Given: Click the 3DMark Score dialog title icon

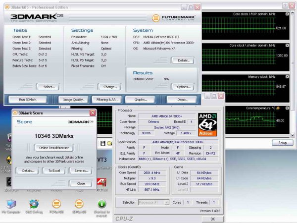Looking at the screenshot, I should pyautogui.click(x=15, y=113).
